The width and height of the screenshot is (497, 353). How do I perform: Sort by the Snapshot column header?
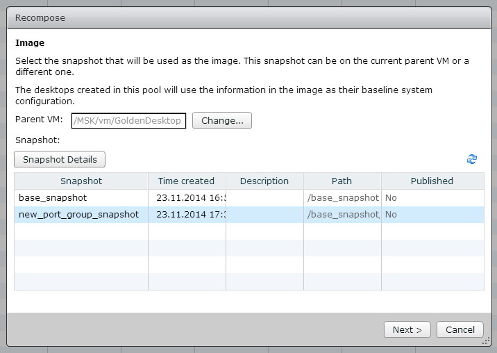81,181
